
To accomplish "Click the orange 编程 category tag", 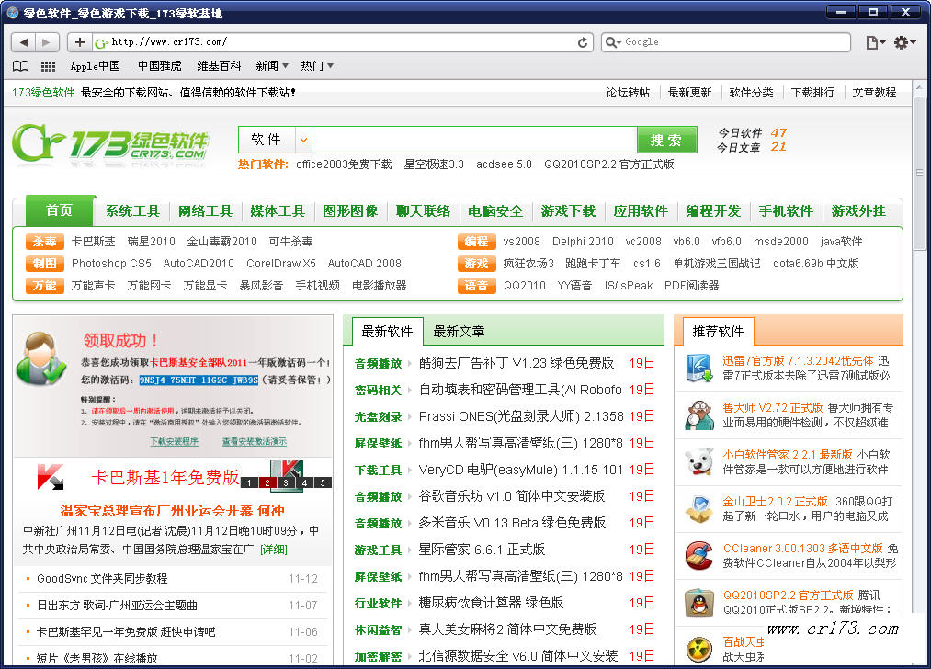I will 476,242.
